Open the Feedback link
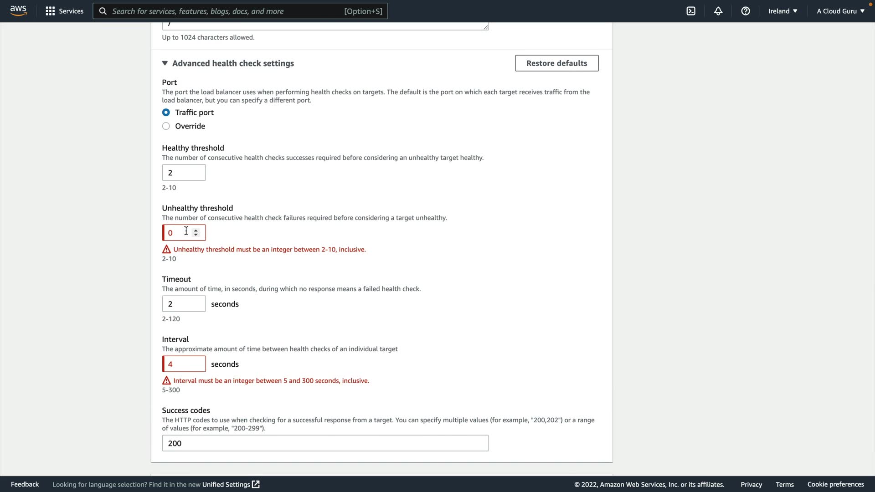The width and height of the screenshot is (875, 492). (x=25, y=484)
